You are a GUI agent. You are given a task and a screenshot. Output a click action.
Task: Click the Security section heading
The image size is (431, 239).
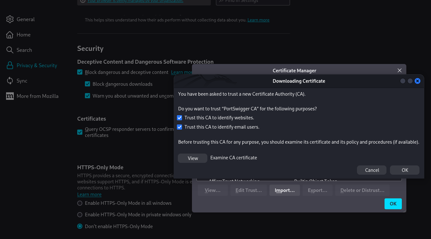tap(90, 49)
